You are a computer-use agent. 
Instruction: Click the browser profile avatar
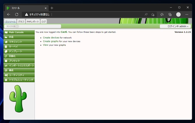(178, 15)
